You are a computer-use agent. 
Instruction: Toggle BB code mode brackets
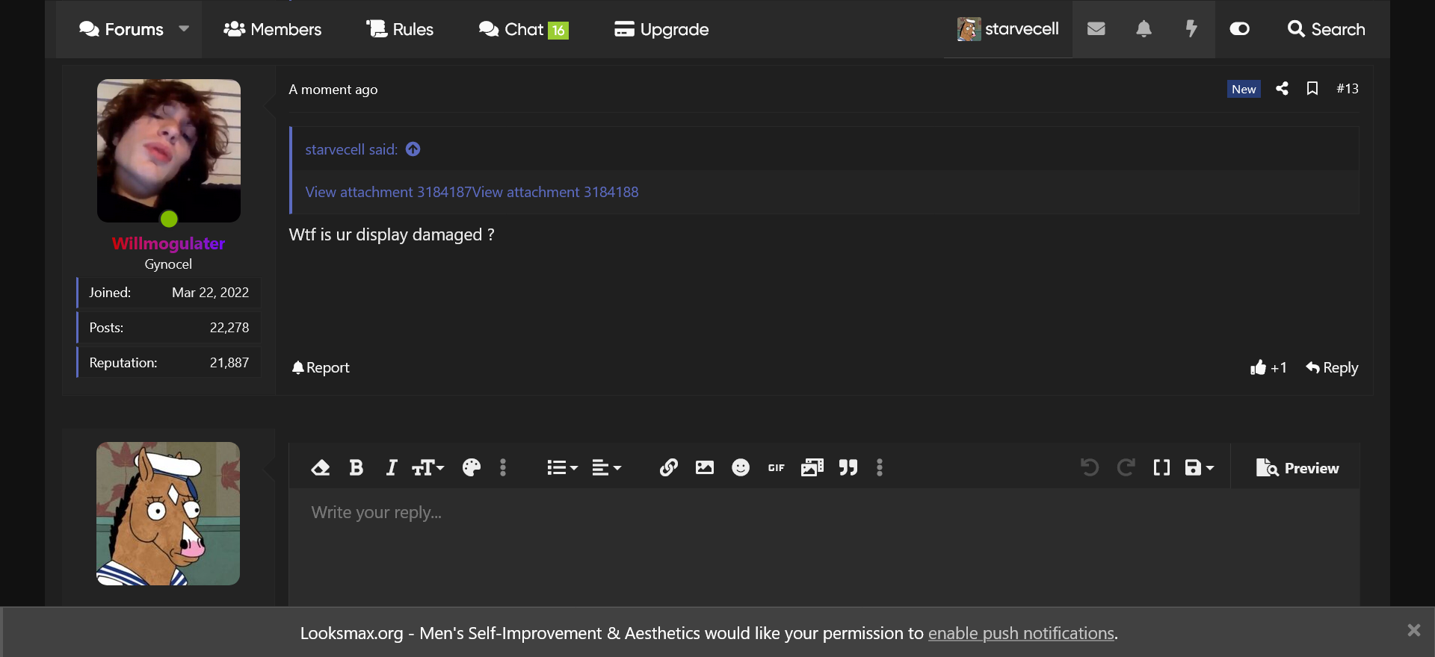coord(1161,468)
